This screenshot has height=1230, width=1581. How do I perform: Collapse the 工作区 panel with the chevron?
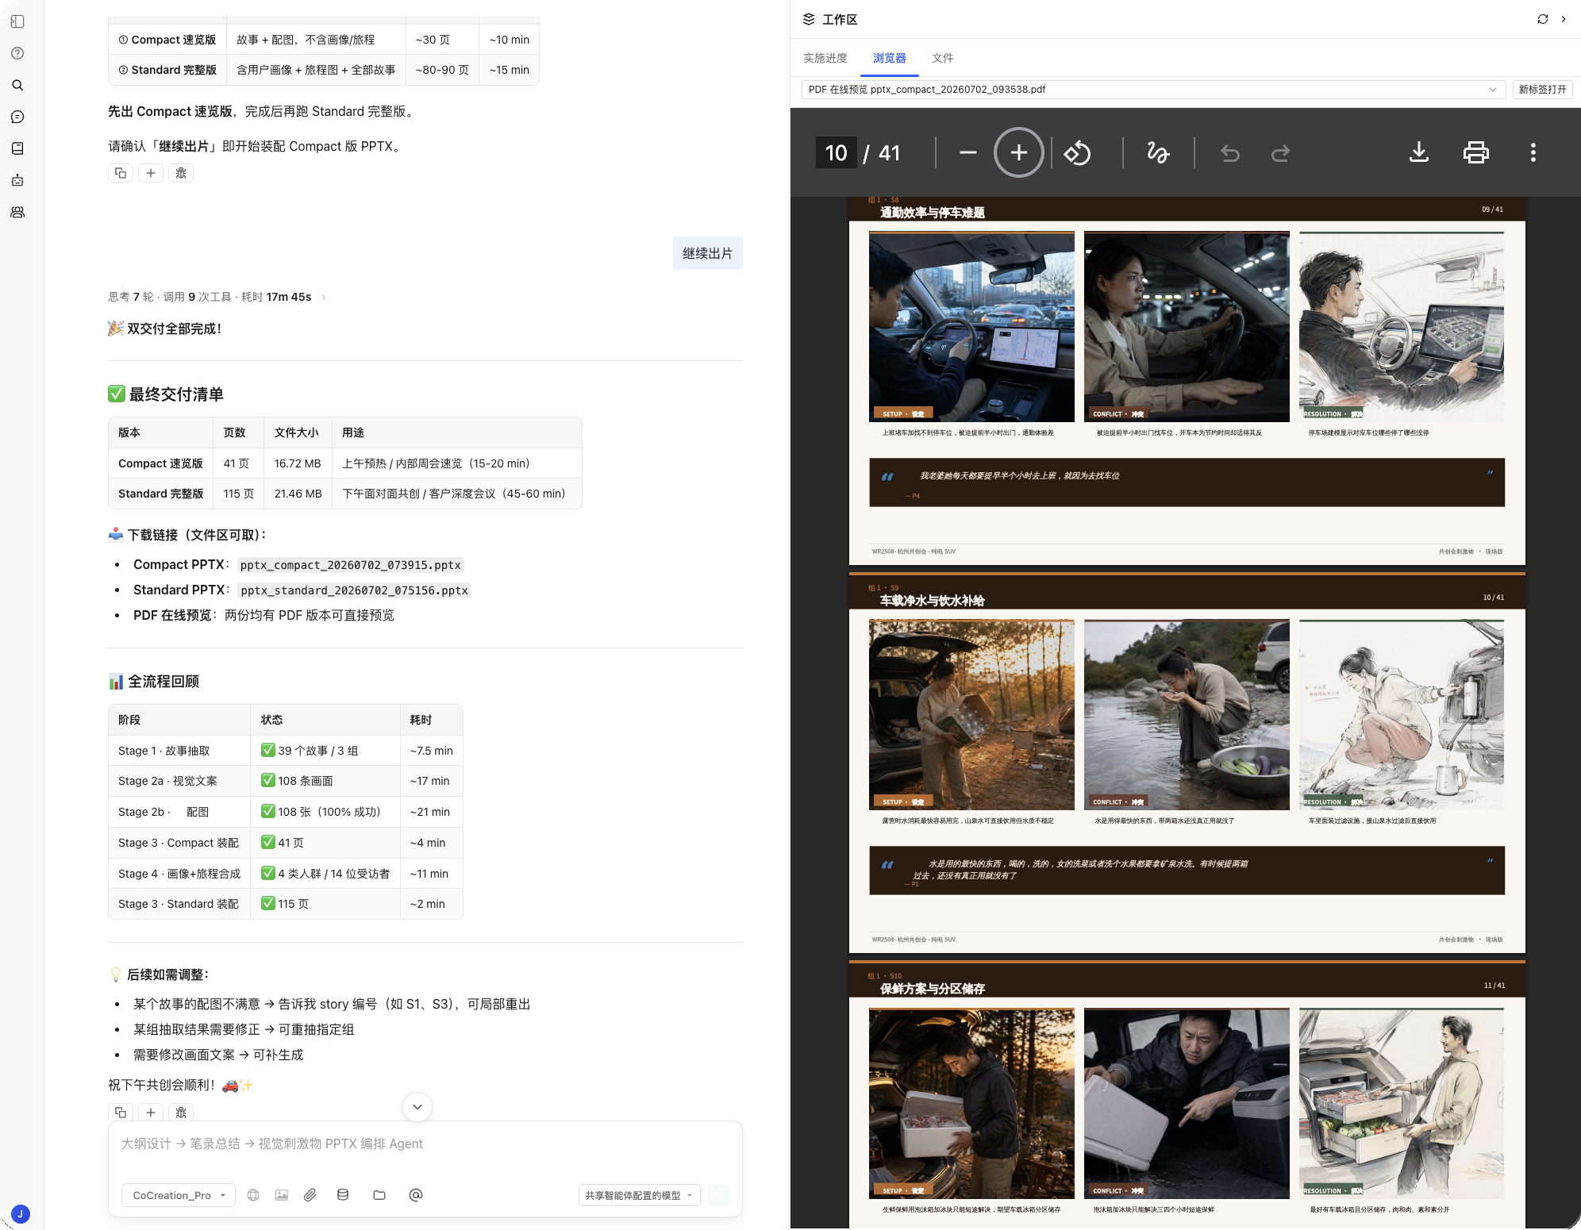point(1564,19)
